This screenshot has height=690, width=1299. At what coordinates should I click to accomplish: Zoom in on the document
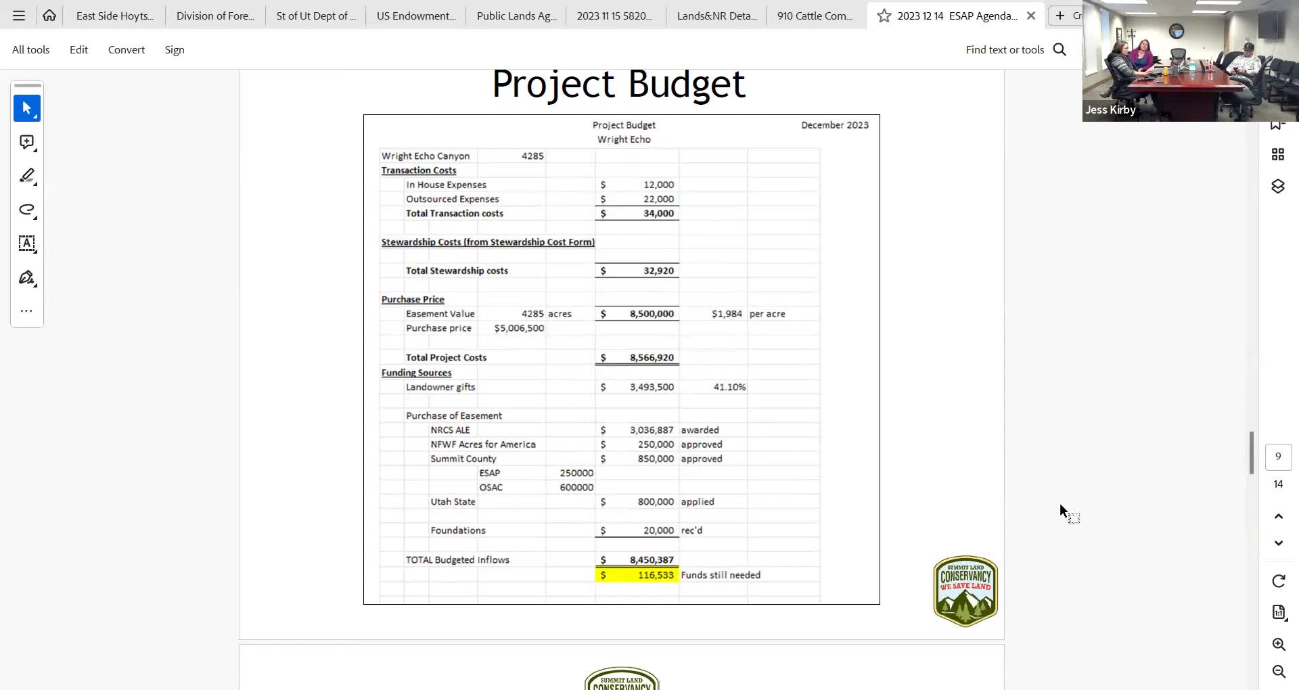pyautogui.click(x=1279, y=644)
